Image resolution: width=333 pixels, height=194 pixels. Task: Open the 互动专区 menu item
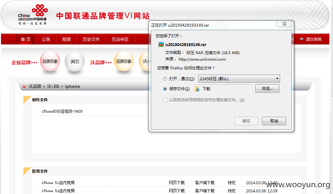(120, 39)
